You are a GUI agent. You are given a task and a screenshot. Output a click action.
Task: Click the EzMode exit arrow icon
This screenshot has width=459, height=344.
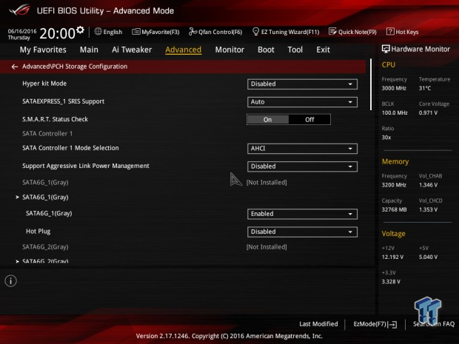click(392, 324)
